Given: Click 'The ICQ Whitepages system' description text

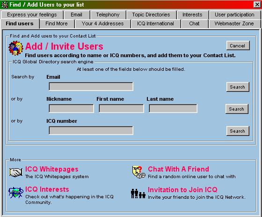Looking at the screenshot, I should (57, 177).
